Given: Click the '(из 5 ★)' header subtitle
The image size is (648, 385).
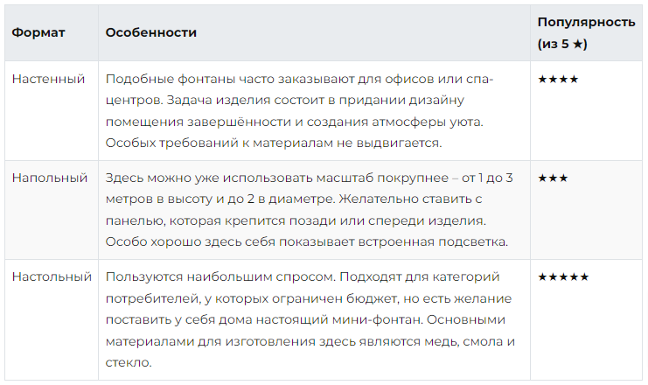Looking at the screenshot, I should coord(562,42).
